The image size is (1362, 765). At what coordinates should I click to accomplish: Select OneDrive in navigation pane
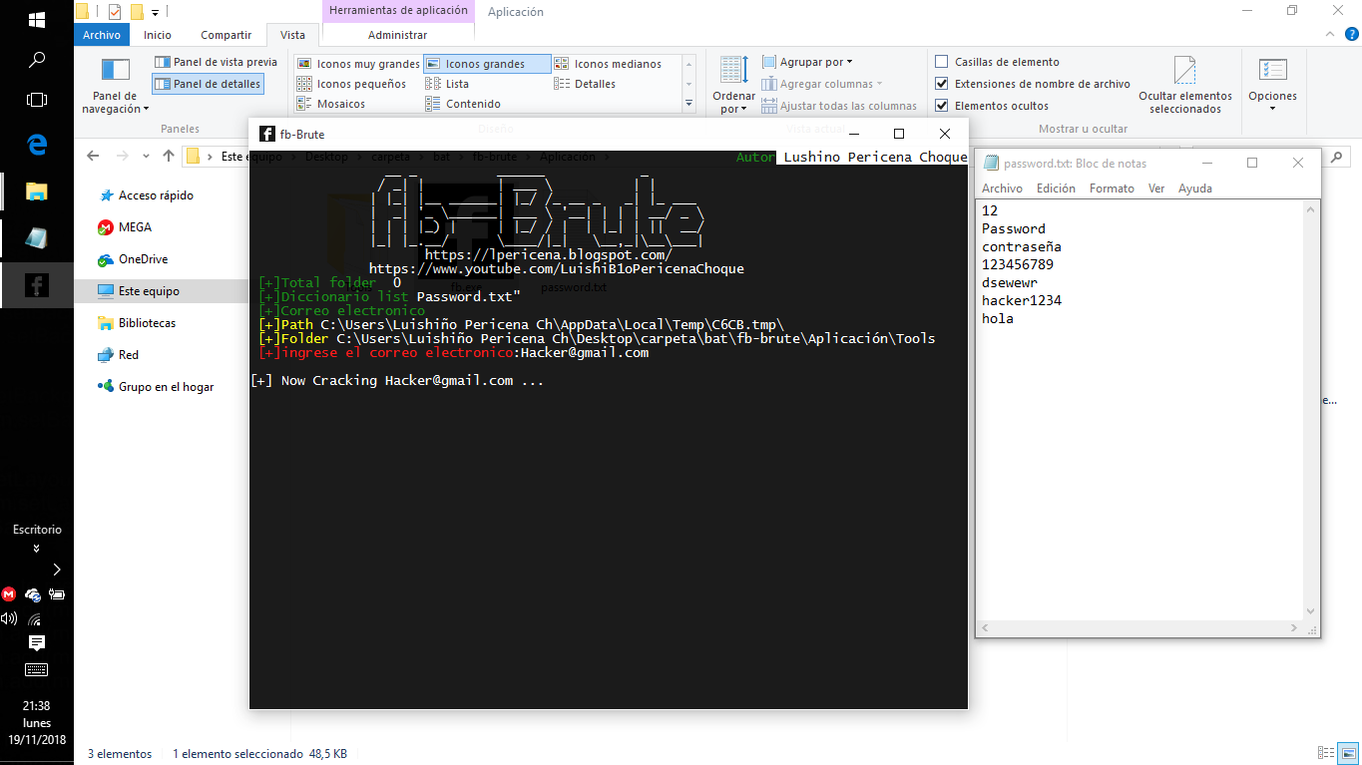[x=143, y=259]
